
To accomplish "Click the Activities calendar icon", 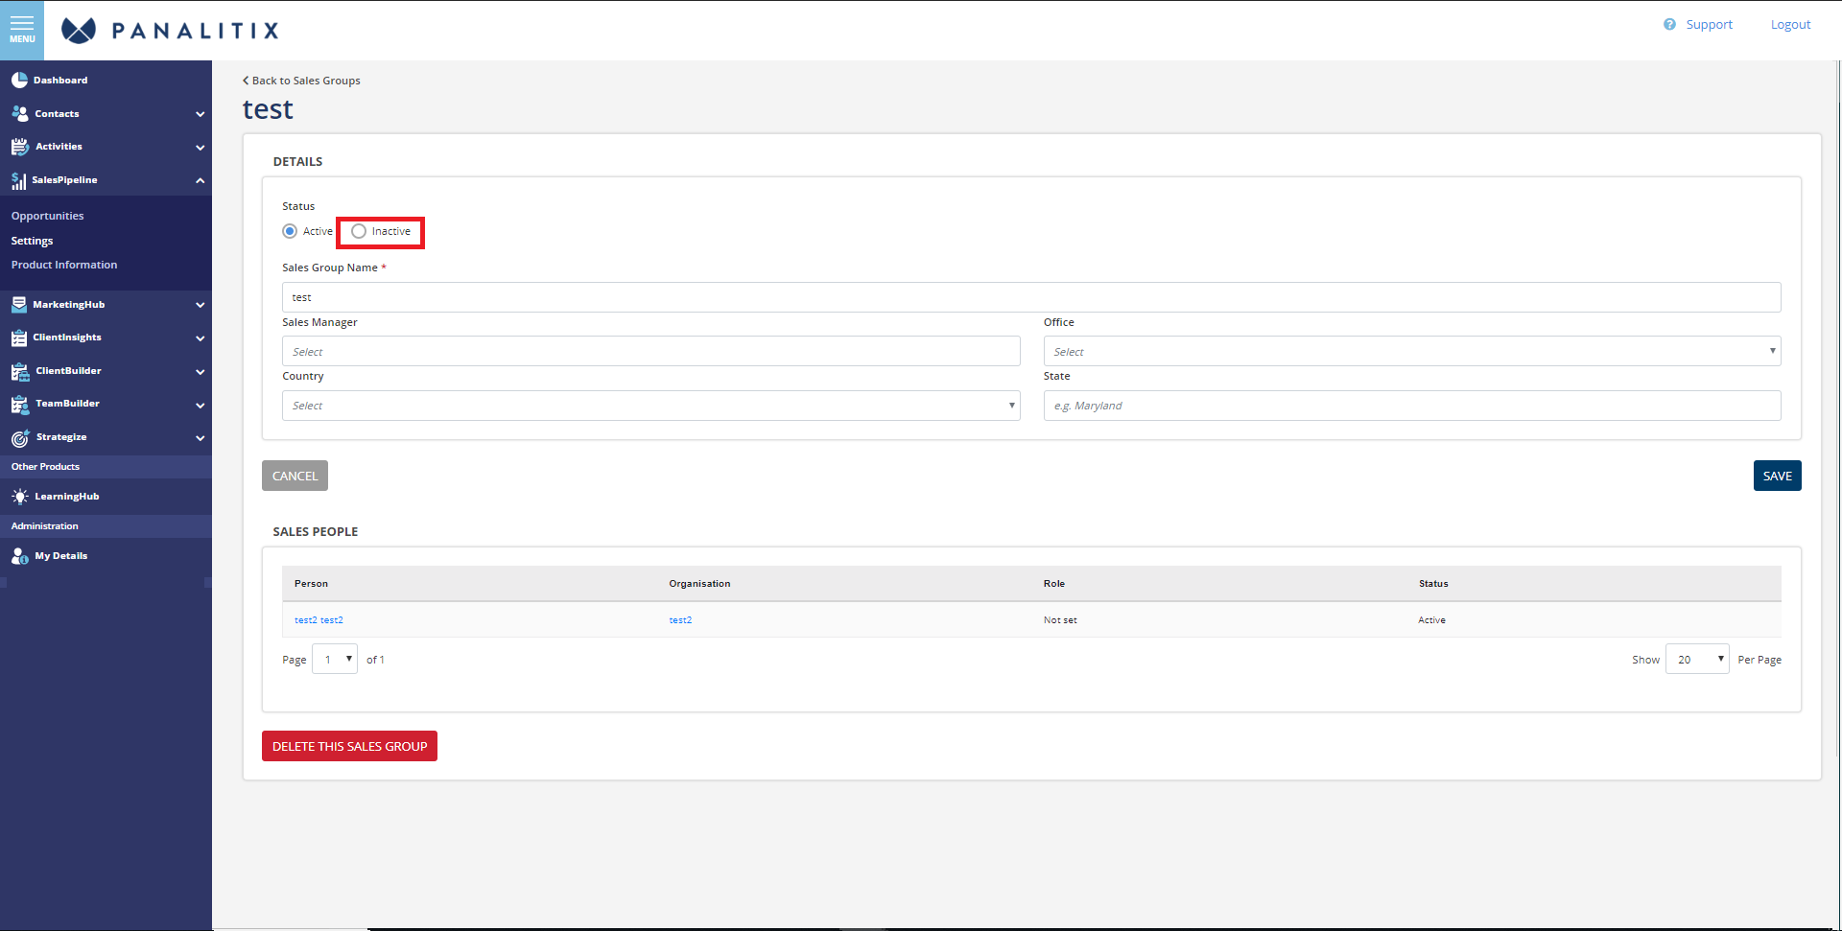I will pyautogui.click(x=19, y=147).
